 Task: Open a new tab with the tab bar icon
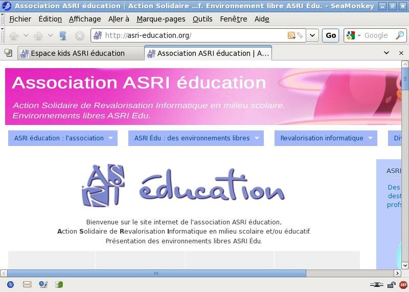coord(8,53)
